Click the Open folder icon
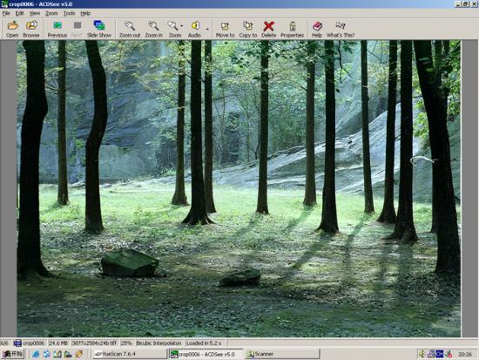 pos(12,29)
